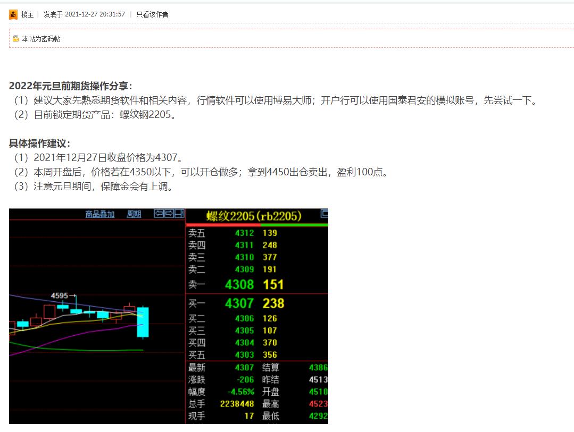Click the left arrow icon in chart toolbar
Viewport: 574px width, 432px height.
pyautogui.click(x=159, y=214)
